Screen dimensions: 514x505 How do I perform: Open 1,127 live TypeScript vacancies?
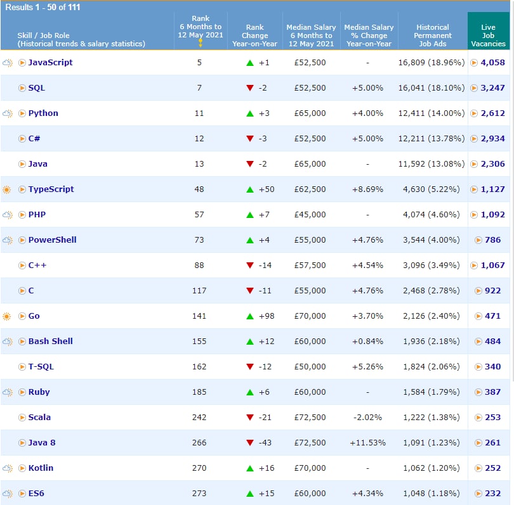point(492,189)
